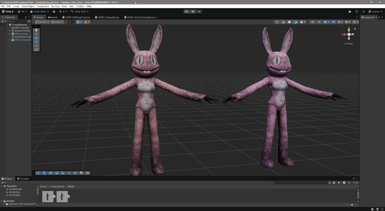Save search favorite star in Project panel
The image size is (385, 211).
349,183
